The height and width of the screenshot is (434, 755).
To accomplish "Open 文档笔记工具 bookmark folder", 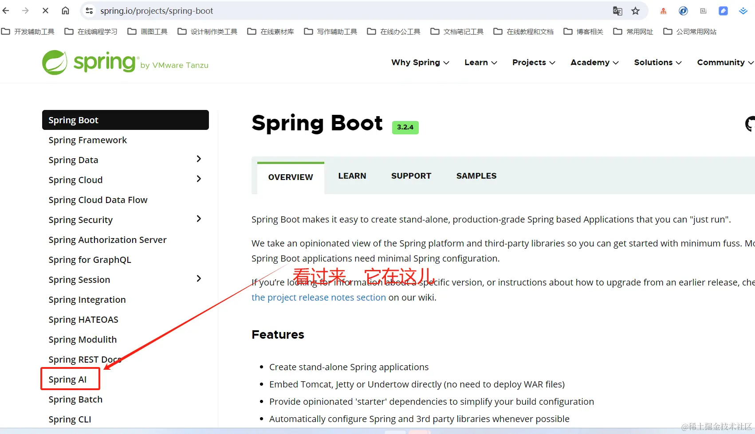I will 457,31.
